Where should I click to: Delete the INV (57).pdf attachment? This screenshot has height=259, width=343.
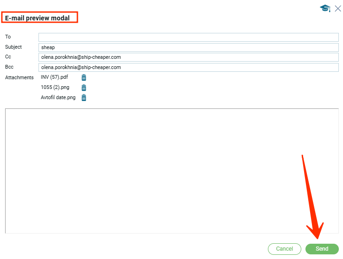84,77
